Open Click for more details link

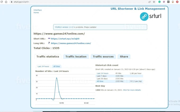coord(132,90)
